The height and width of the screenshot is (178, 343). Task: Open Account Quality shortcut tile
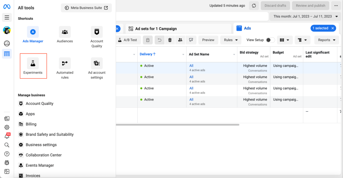(x=97, y=37)
